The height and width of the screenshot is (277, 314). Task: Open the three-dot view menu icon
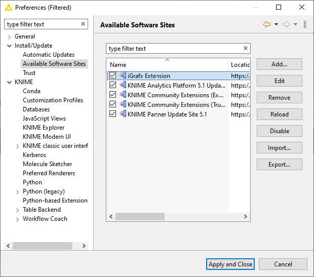coord(305,24)
